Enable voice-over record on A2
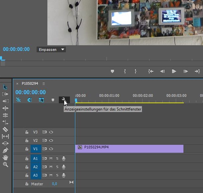The image size is (203, 193). tap(64, 167)
